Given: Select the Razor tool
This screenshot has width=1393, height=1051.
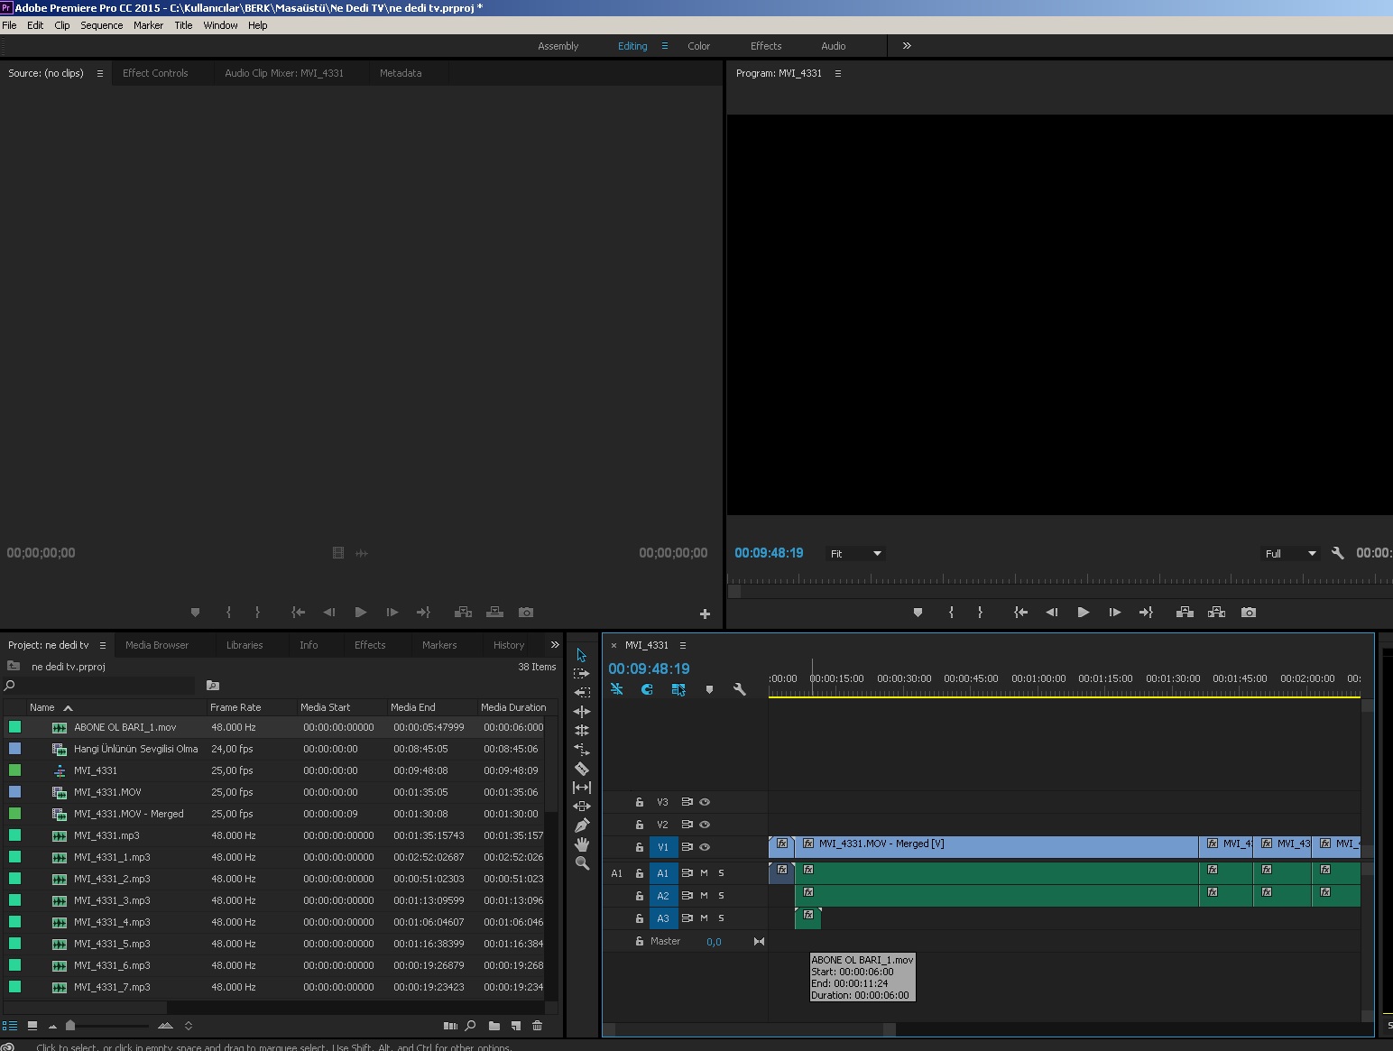Looking at the screenshot, I should (582, 769).
